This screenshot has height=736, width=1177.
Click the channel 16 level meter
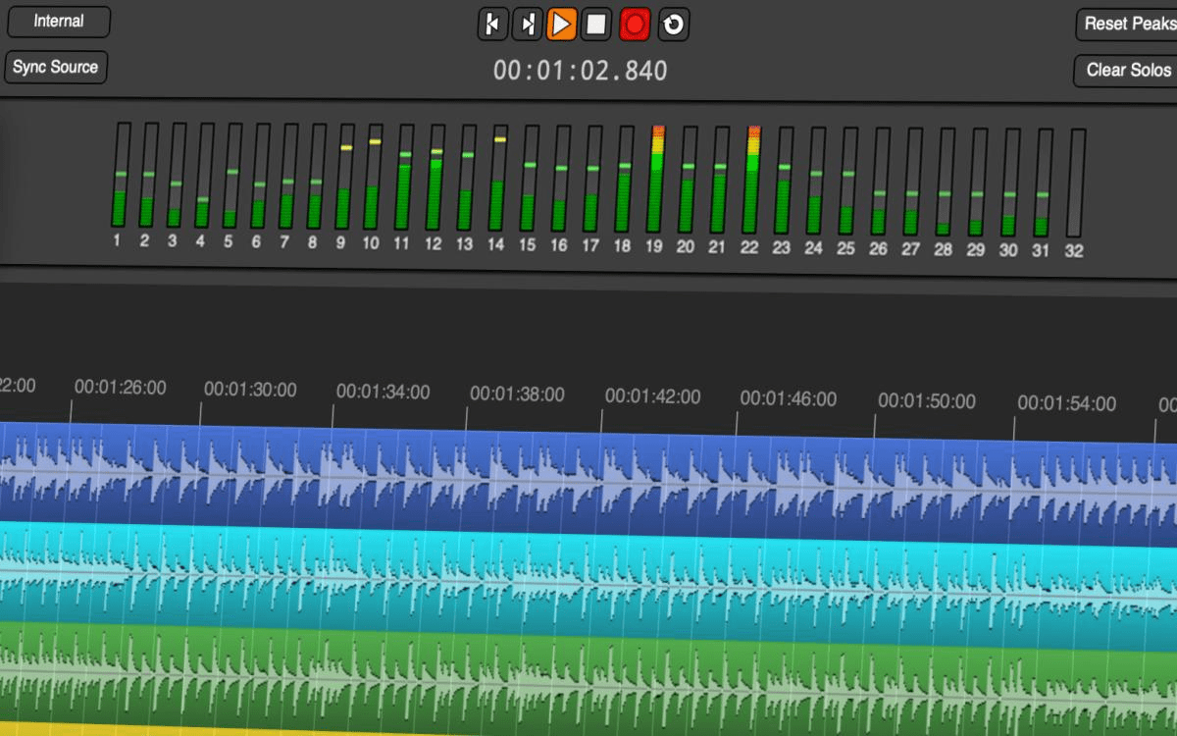(560, 179)
